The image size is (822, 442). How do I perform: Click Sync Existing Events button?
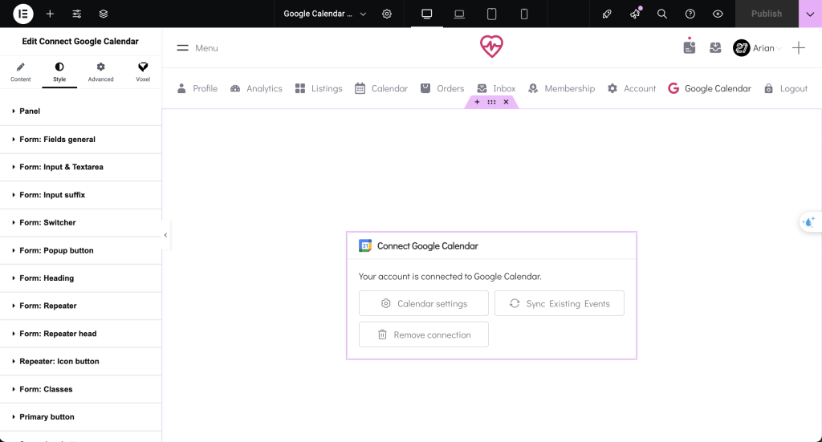click(560, 303)
